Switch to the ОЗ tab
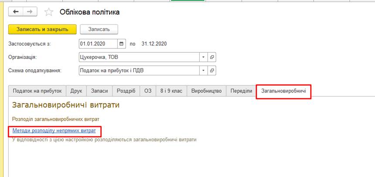375x177 pixels. [148, 91]
